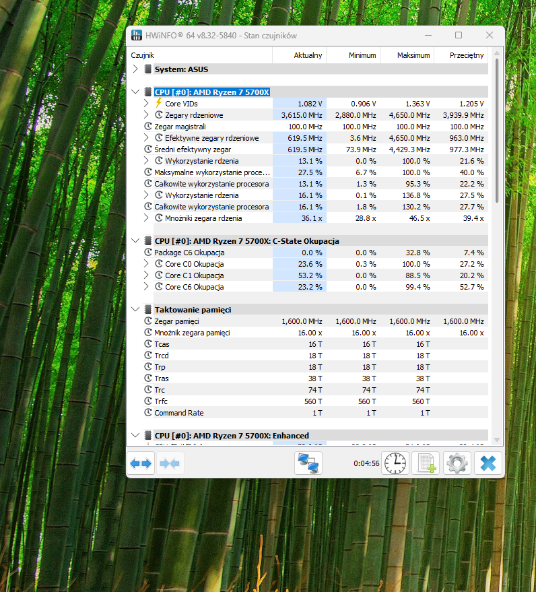Open the network remote monitoring computers icon
This screenshot has width=536, height=592.
click(308, 463)
